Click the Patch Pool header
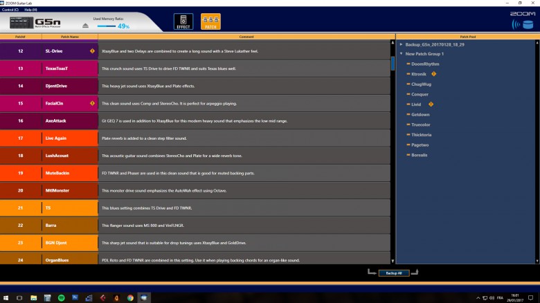 [468, 37]
